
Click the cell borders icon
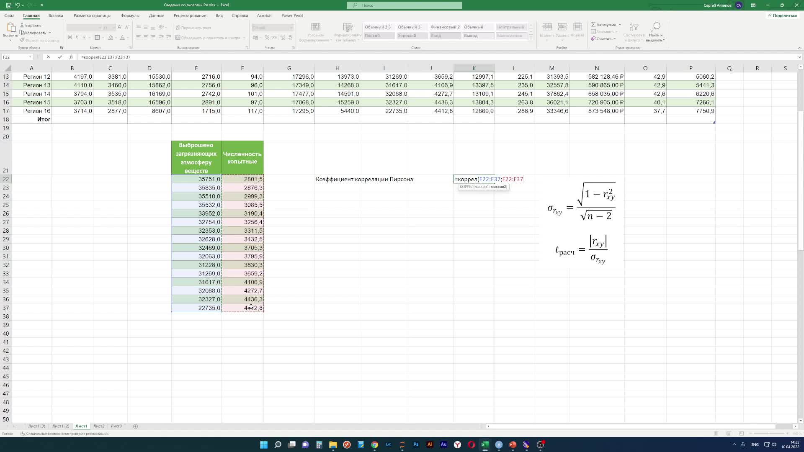tap(97, 38)
